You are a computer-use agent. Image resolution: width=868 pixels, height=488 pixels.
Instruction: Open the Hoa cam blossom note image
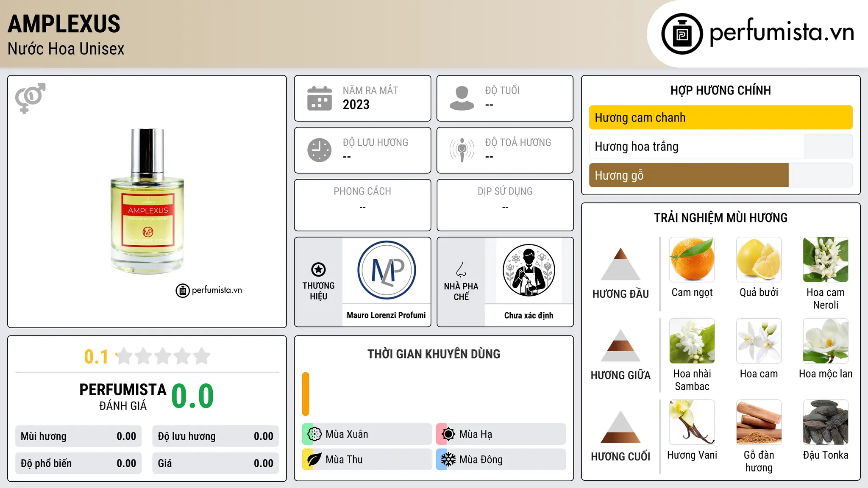759,341
